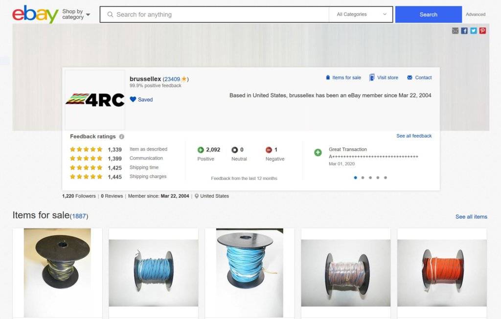501x319 pixels.
Task: Share the seller page on Twitter
Action: coord(474,30)
